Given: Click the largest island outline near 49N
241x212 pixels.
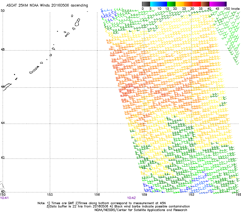Looking at the screenshot, I should 77,22.
